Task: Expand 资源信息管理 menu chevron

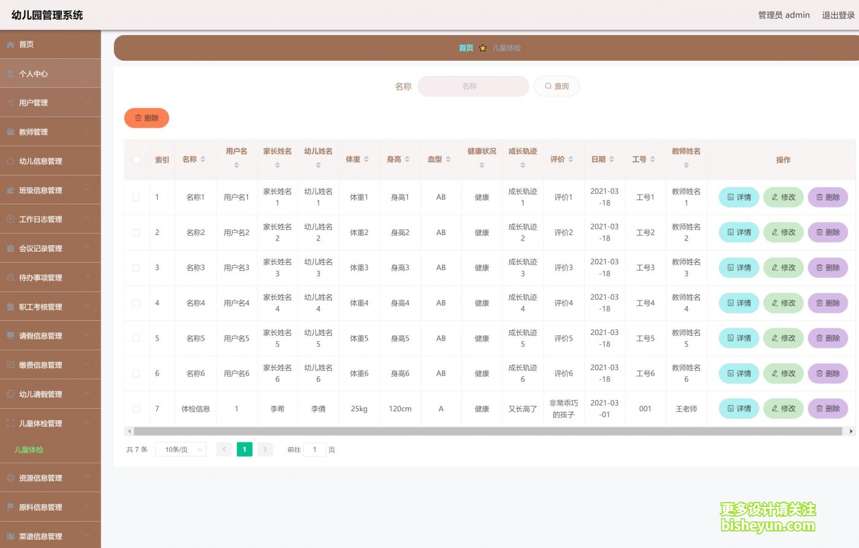Action: click(x=88, y=478)
